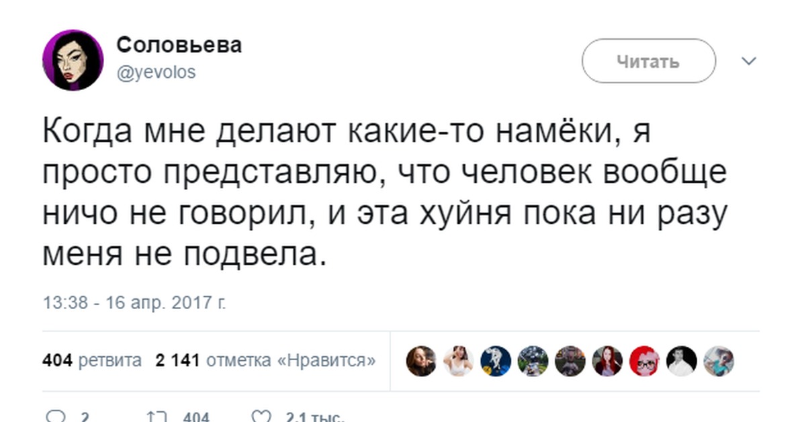Click the @yevolos username handle
806x422 pixels.
156,73
